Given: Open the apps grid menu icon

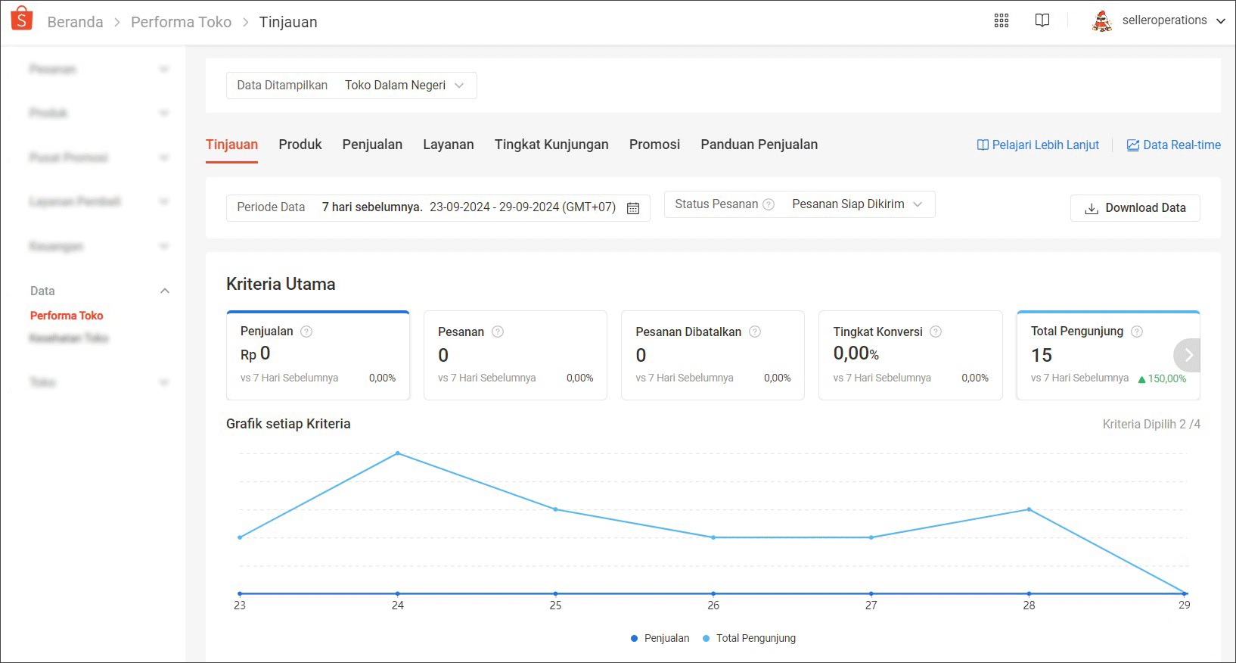Looking at the screenshot, I should tap(1001, 20).
